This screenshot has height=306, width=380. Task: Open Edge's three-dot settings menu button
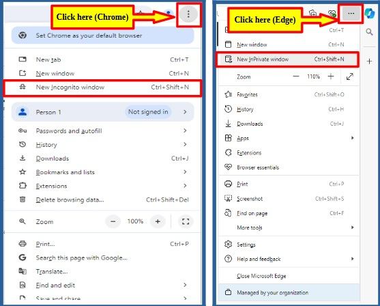(351, 14)
